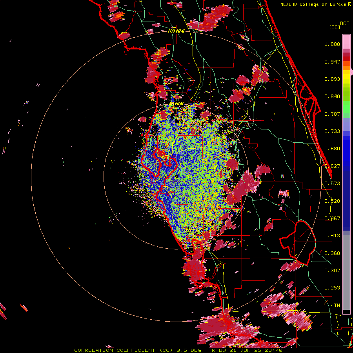Viewport: 353px width, 353px height.
Task: Click the CORRELATION COEFFICIENT (CC) caption text
Action: coord(123,350)
